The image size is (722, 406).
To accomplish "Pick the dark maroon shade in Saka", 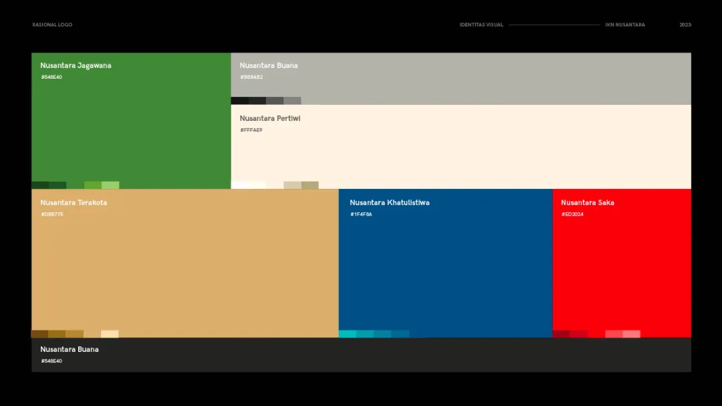I will point(562,334).
